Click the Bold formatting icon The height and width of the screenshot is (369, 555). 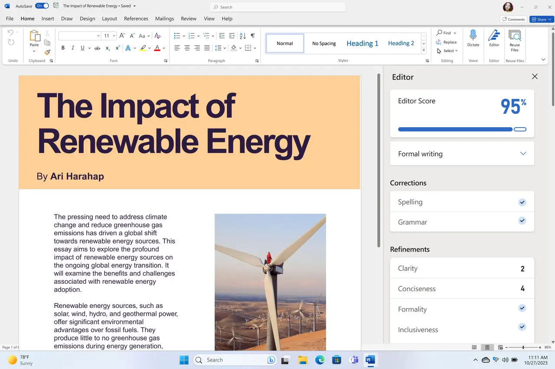pos(63,48)
